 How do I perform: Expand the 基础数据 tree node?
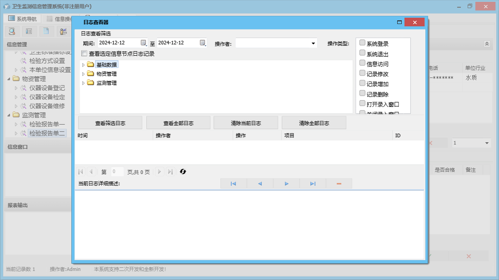pos(83,65)
